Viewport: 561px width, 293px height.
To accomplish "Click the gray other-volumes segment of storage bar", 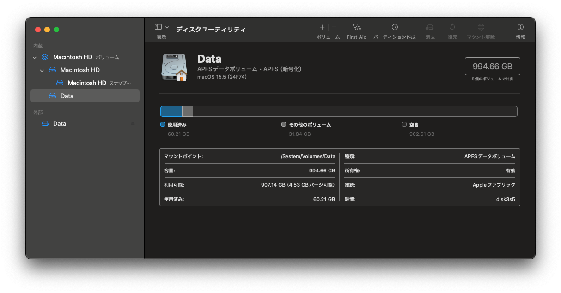I will [x=188, y=111].
